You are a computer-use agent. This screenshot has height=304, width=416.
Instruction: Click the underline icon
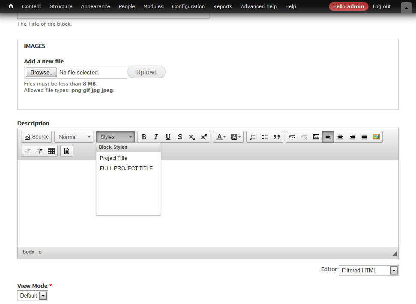(x=168, y=137)
